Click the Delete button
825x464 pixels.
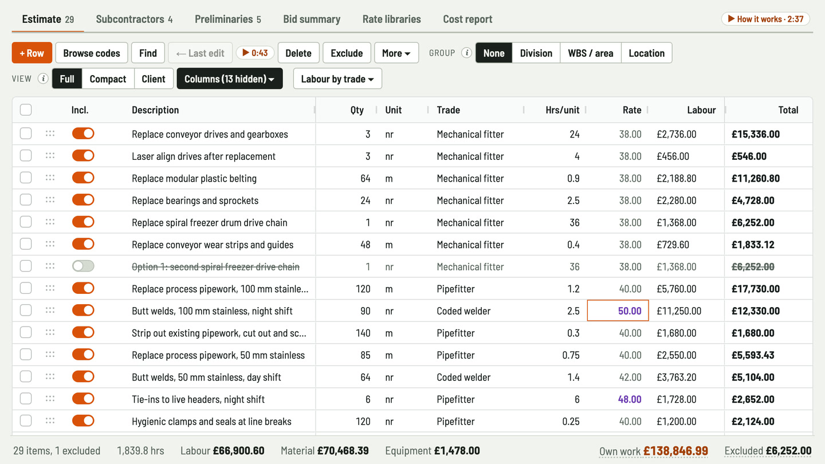298,53
